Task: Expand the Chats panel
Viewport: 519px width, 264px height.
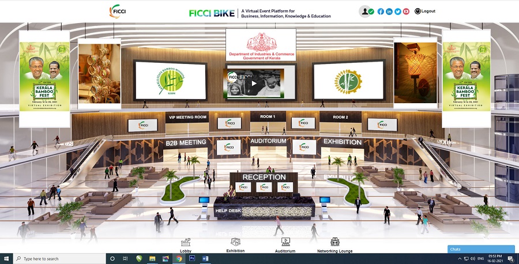Action: 481,249
